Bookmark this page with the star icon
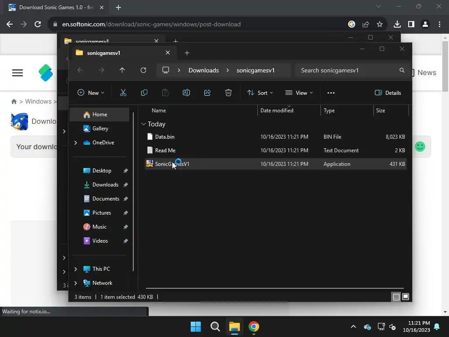The height and width of the screenshot is (337, 449). pos(379,24)
